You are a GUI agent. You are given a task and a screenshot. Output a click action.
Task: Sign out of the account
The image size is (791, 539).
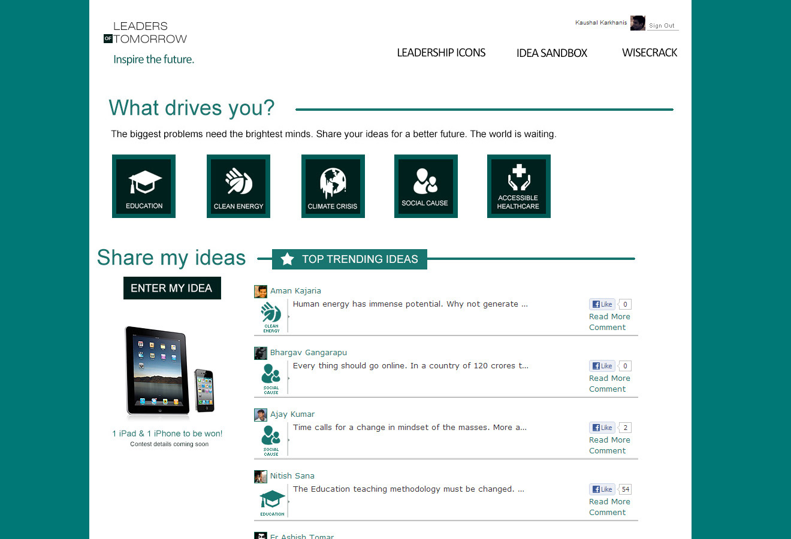(662, 26)
